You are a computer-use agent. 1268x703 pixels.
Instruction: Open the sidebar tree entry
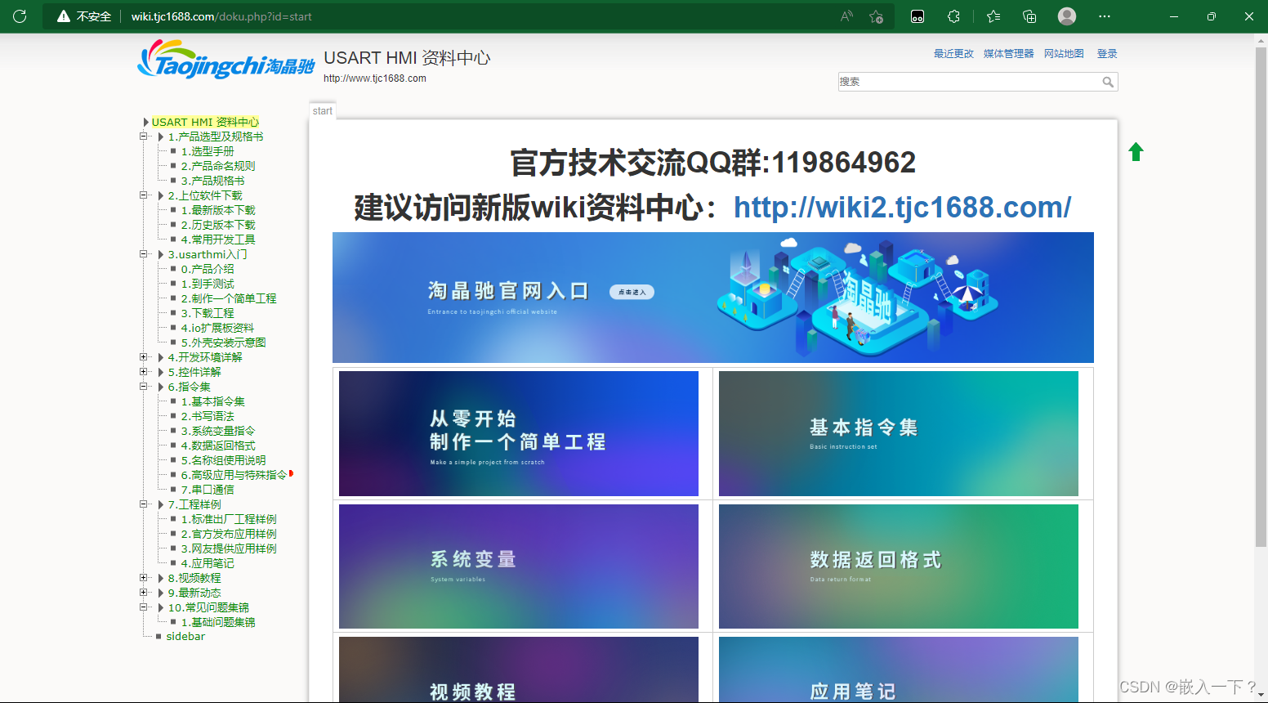point(185,636)
